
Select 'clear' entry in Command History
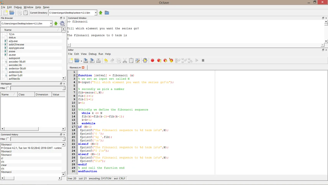click(4, 165)
